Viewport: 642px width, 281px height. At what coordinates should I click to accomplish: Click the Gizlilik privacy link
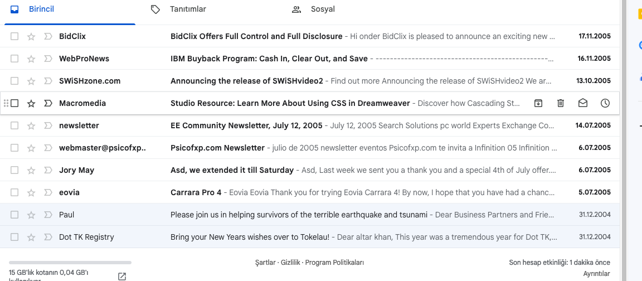(x=291, y=263)
